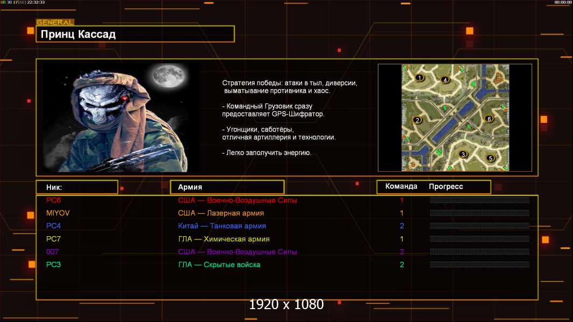Click the 'Армия' column header
The height and width of the screenshot is (322, 573).
pos(227,187)
